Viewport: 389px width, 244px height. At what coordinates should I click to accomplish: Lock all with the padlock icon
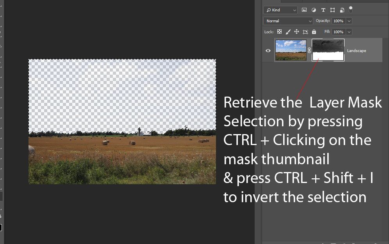pyautogui.click(x=314, y=32)
